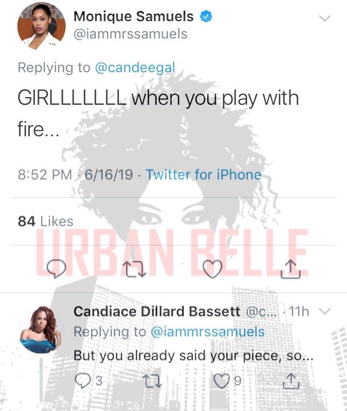Retweet Monique Samuels' tweet
Viewport: 347px width, 411px height.
[x=134, y=269]
